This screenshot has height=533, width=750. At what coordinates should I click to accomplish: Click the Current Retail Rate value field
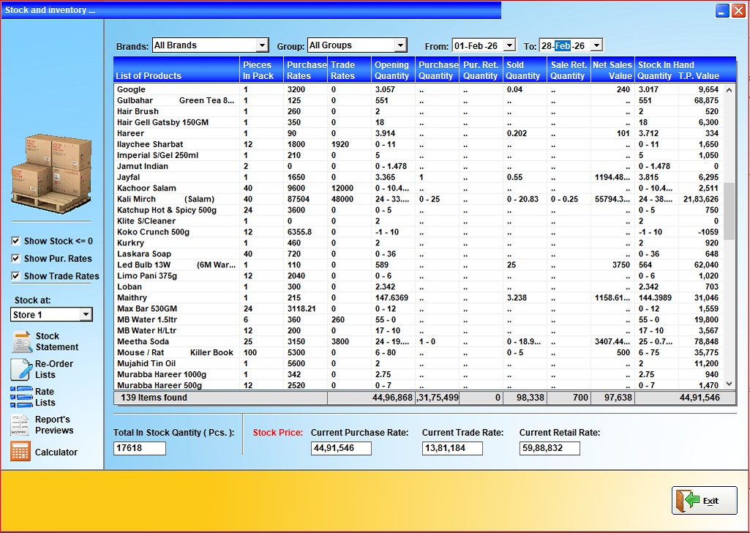click(550, 448)
